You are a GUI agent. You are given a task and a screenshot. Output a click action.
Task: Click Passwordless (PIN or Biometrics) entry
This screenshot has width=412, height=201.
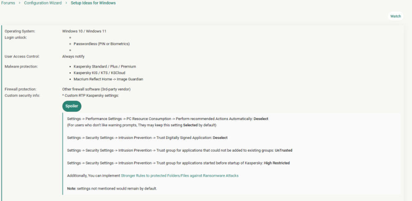[102, 44]
